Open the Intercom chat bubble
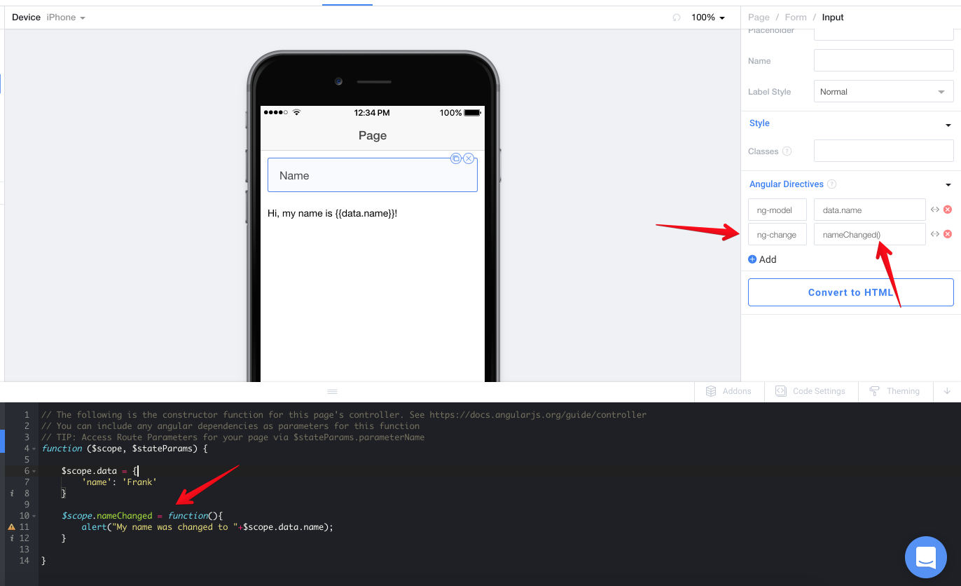The width and height of the screenshot is (961, 586). click(x=926, y=558)
